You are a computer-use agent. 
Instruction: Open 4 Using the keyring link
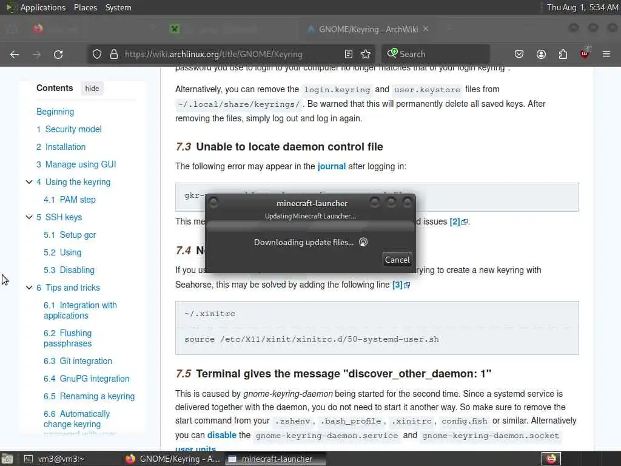[73, 182]
